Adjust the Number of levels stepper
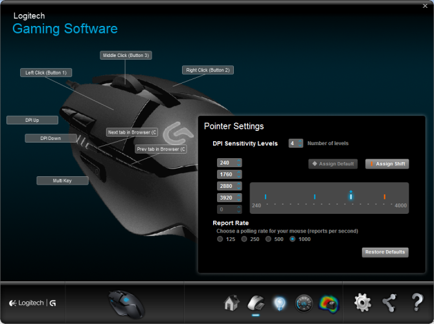Screen dimensions: 434x324 pyautogui.click(x=300, y=143)
